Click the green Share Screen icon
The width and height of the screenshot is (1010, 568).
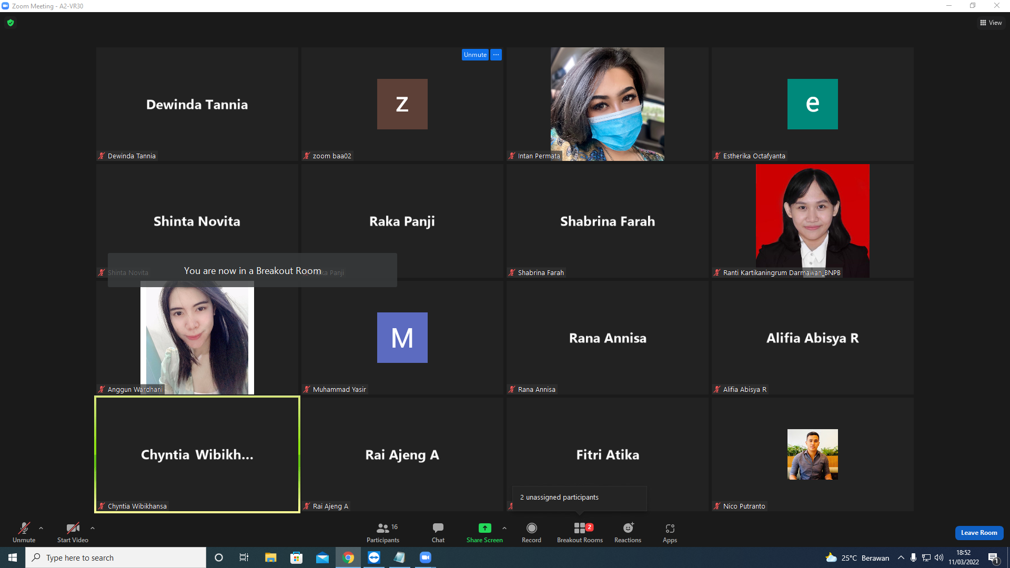484,528
